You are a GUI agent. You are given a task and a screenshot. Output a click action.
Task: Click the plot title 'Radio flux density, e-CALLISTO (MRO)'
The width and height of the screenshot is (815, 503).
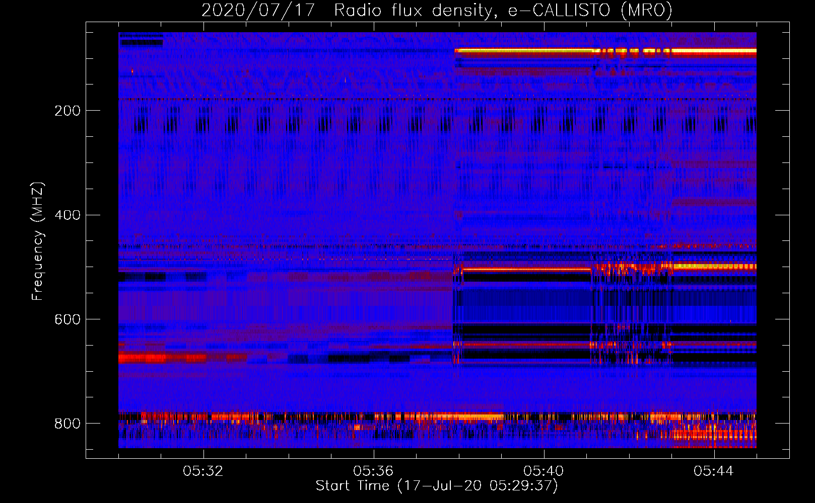503,10
